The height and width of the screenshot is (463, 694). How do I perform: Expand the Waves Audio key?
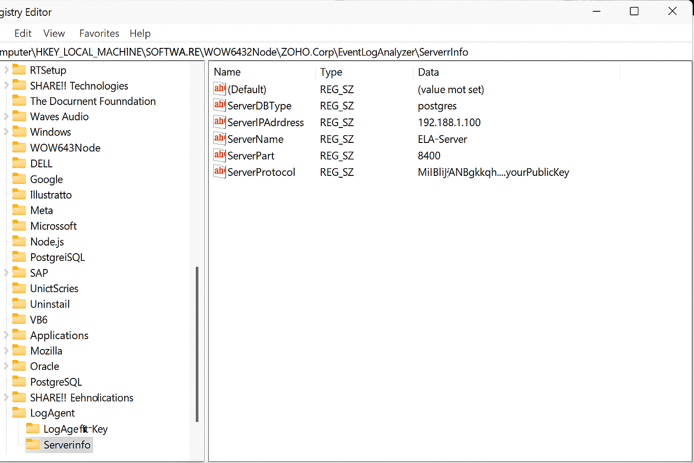point(6,117)
